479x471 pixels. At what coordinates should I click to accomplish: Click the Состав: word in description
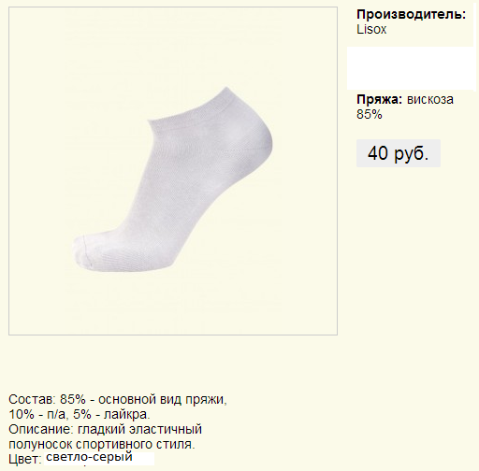point(32,399)
